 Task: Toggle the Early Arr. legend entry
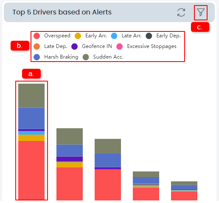[x=91, y=36]
